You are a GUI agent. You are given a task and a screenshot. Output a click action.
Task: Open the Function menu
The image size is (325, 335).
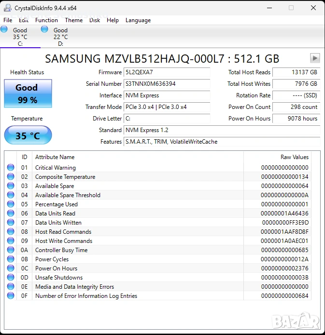[46, 20]
